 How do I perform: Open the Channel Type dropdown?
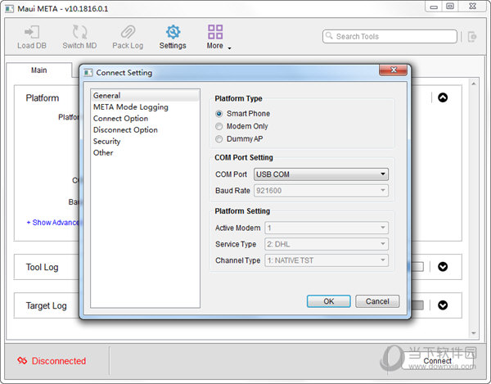[327, 260]
